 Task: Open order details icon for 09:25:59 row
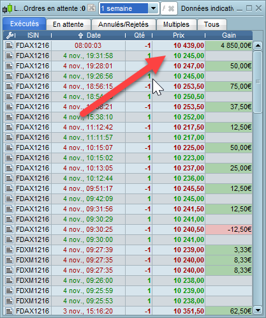point(9,291)
